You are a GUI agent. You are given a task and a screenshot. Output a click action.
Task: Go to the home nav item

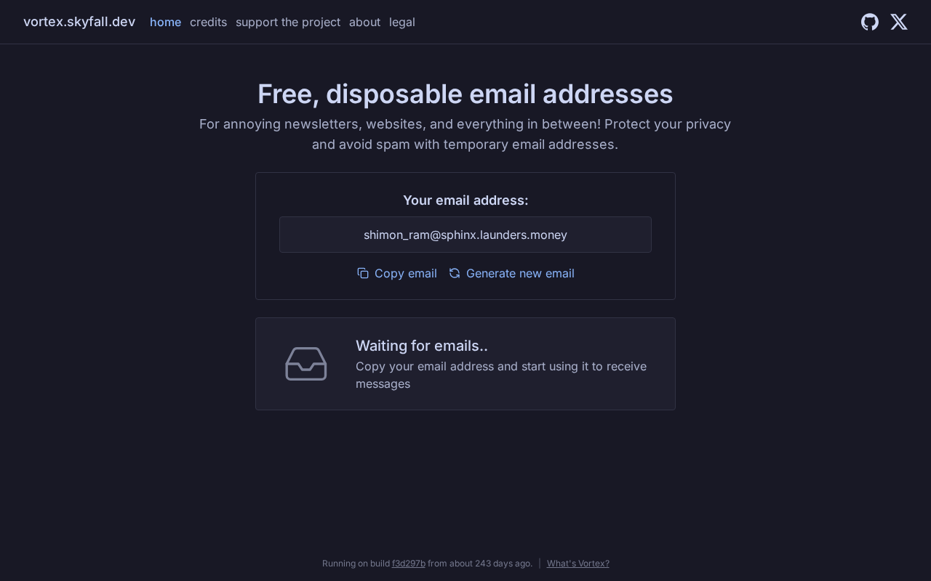tap(165, 22)
